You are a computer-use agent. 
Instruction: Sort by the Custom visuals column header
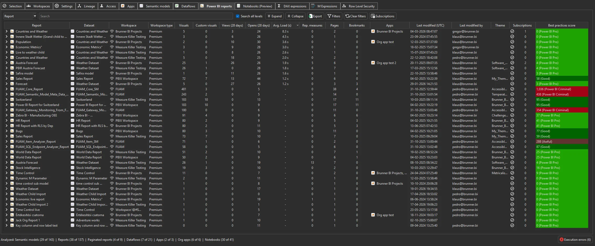(x=206, y=25)
